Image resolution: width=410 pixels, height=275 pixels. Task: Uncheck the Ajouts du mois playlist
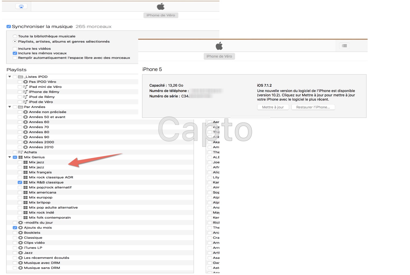(x=15, y=228)
